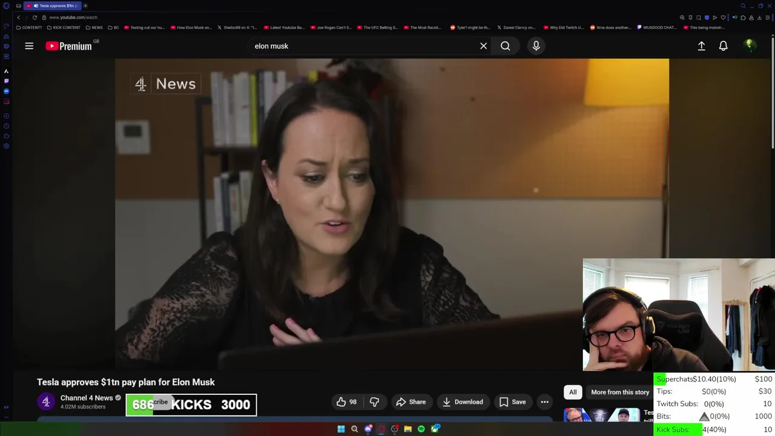This screenshot has height=436, width=775.
Task: Open 'WUSGOOD CHAT...' bookmark
Action: [x=658, y=27]
